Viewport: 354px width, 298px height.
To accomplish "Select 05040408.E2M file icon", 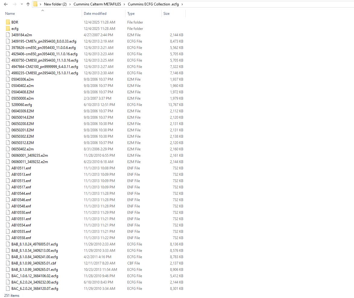I will point(8,92).
